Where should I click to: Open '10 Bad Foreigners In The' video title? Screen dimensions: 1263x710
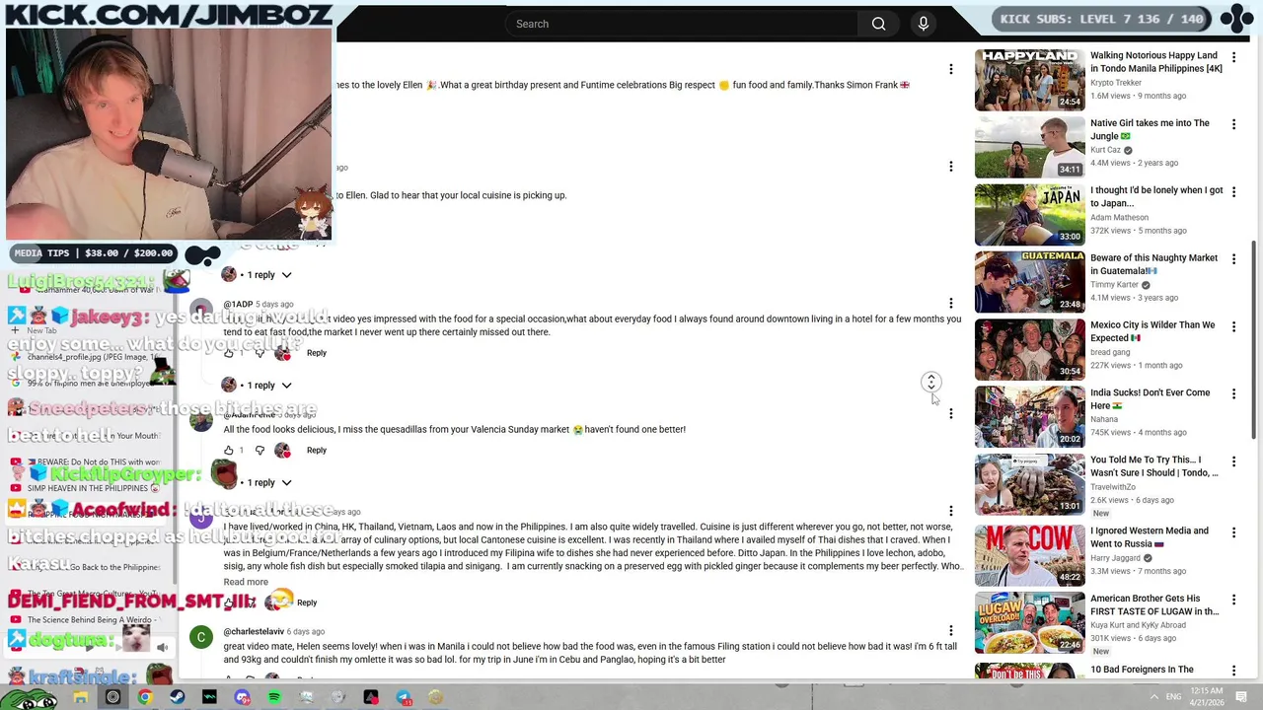pyautogui.click(x=1142, y=670)
